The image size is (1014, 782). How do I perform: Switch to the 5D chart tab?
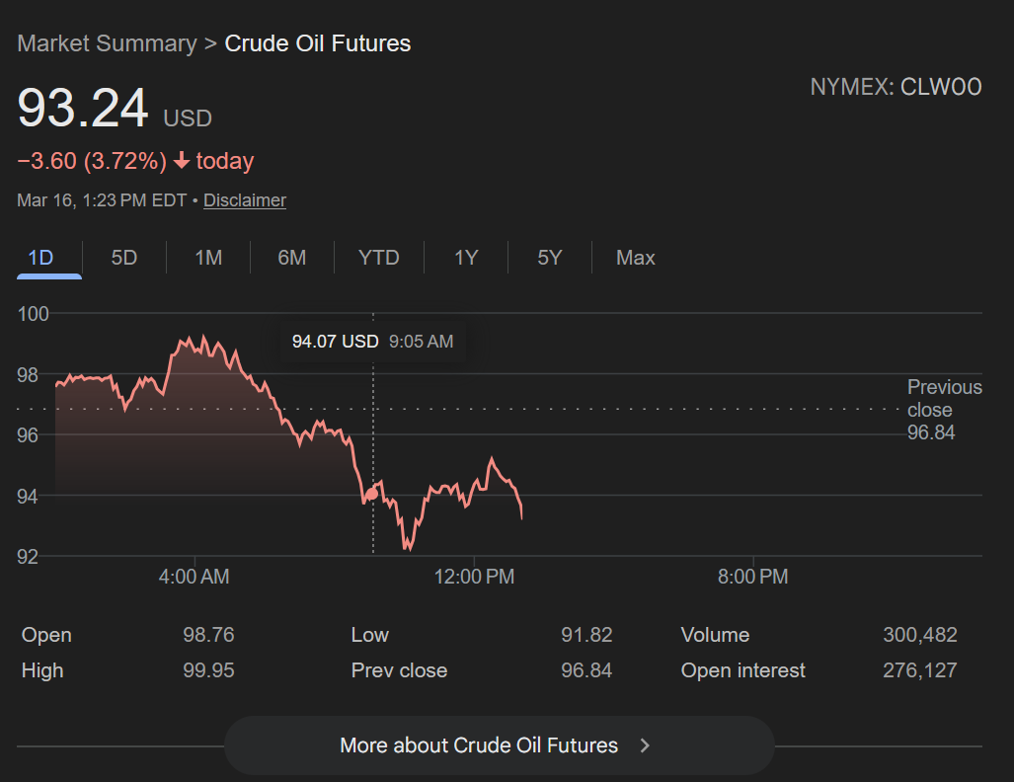coord(124,258)
